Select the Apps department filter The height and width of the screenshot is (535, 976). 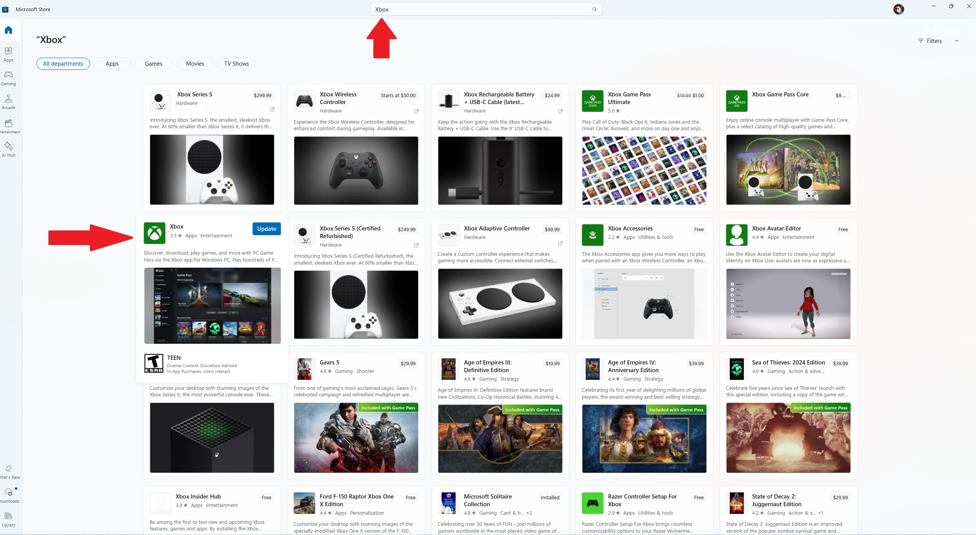pyautogui.click(x=112, y=63)
